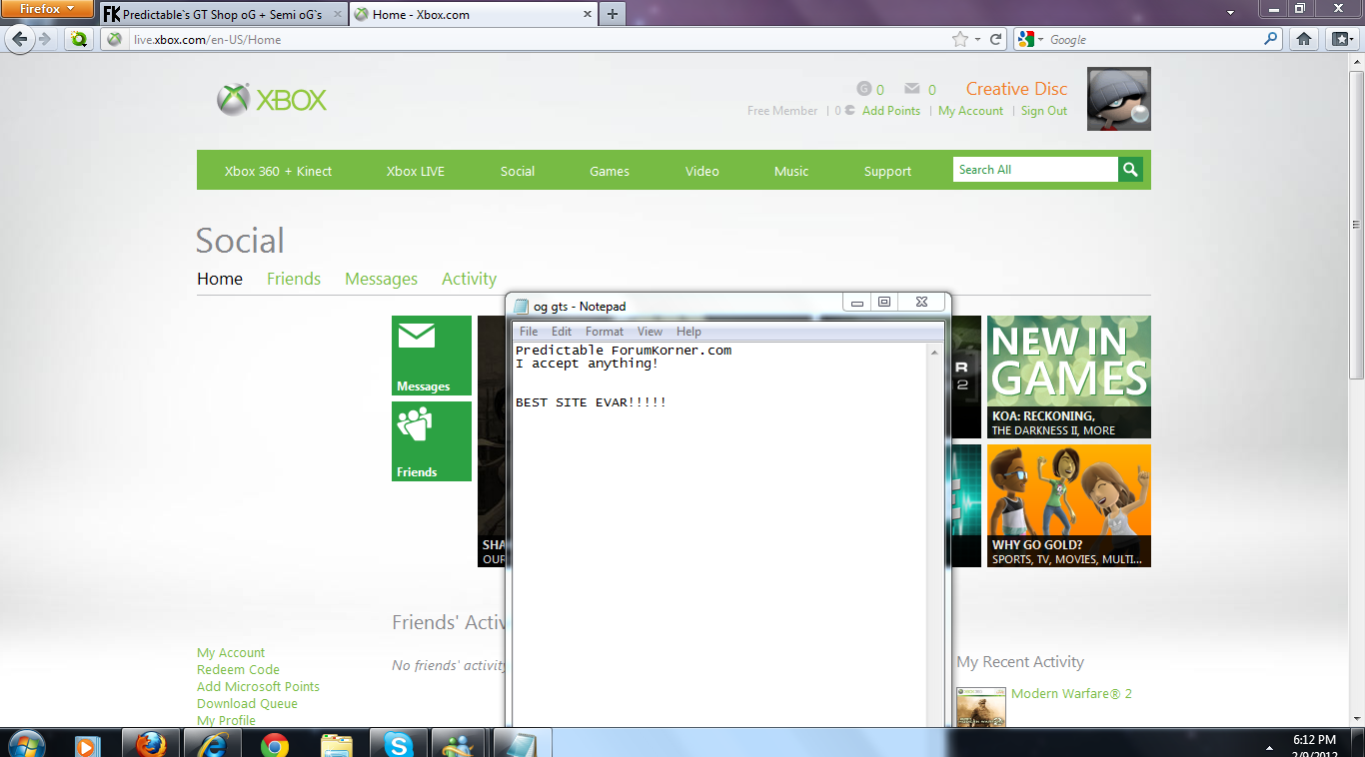This screenshot has width=1365, height=757.
Task: Open Notepad View menu
Action: click(650, 332)
